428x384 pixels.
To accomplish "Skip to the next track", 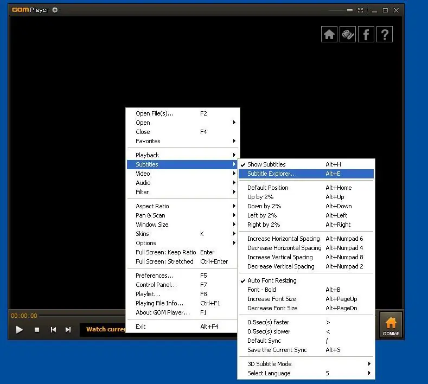I will (68, 329).
